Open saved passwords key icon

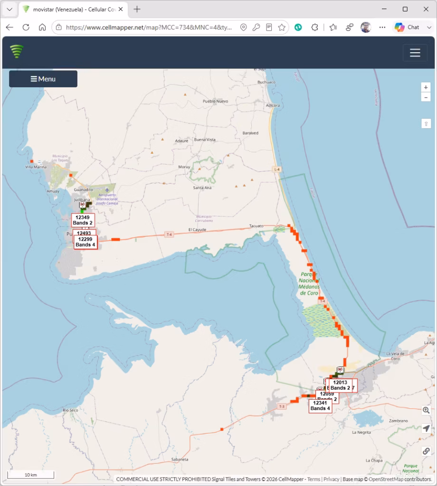[256, 27]
